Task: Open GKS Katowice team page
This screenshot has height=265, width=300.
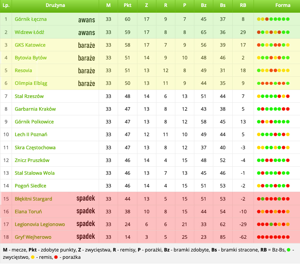Action: [x=30, y=45]
